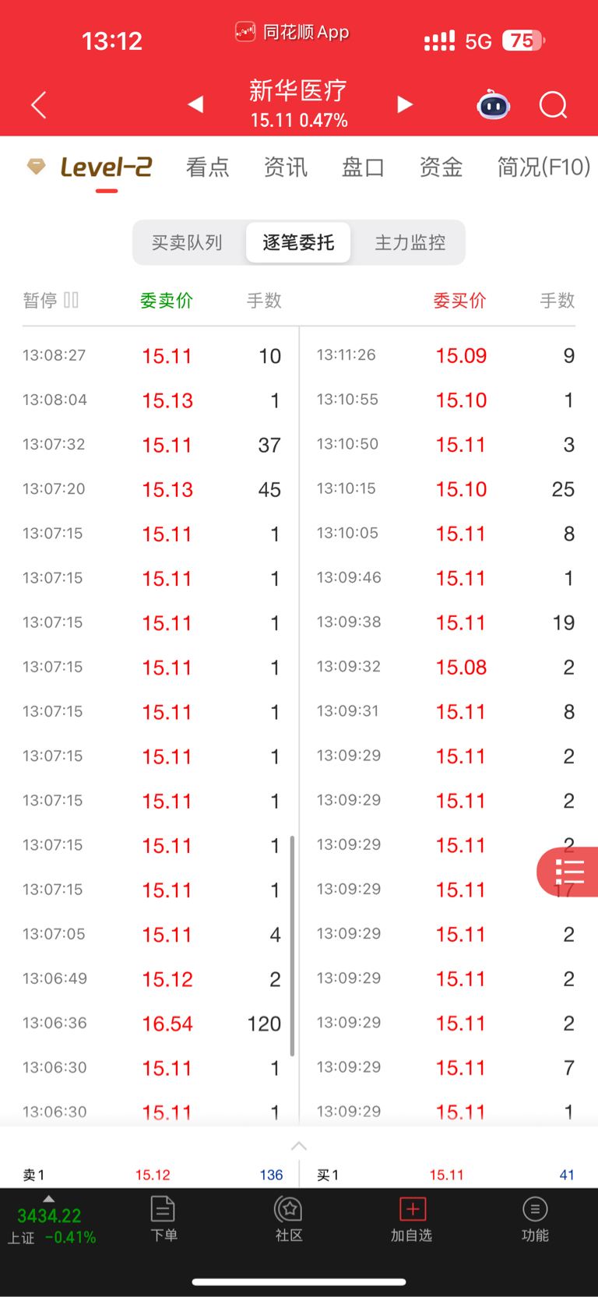Click the sell order list scrollbar
The image size is (598, 1297).
point(292,946)
